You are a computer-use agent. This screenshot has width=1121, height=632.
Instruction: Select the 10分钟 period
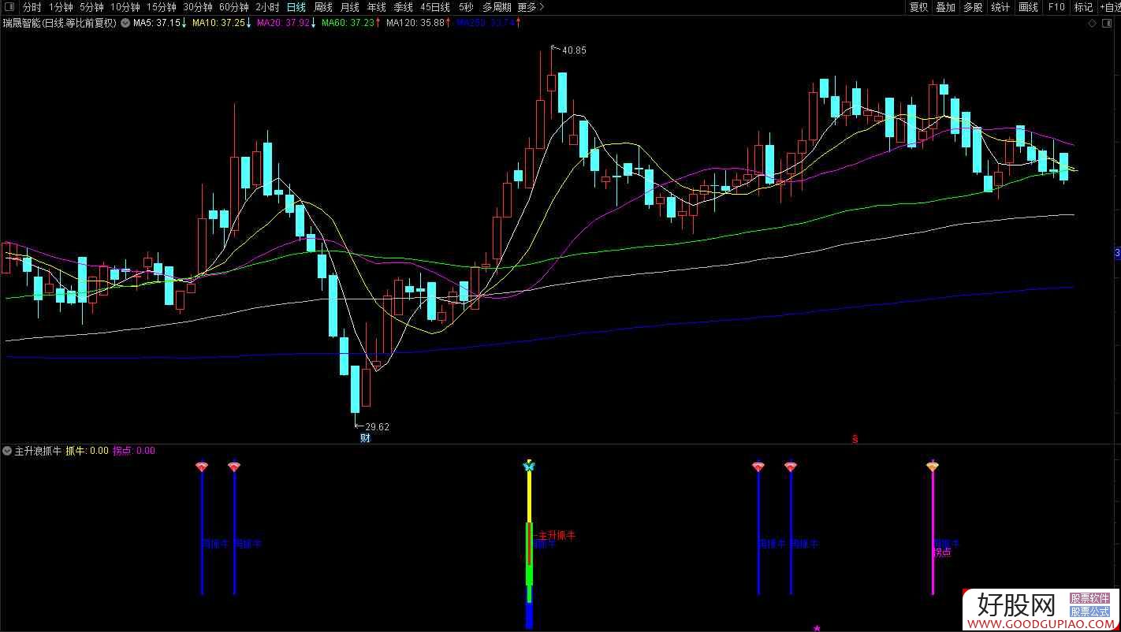point(125,7)
